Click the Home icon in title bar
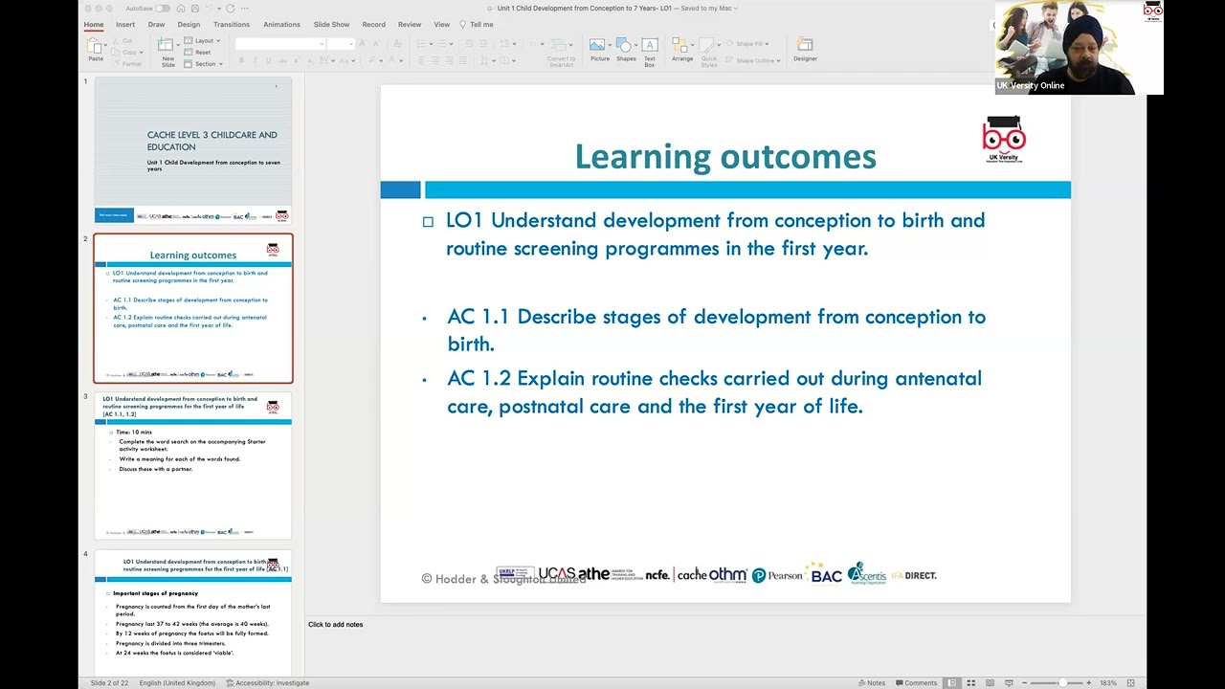 tap(180, 9)
